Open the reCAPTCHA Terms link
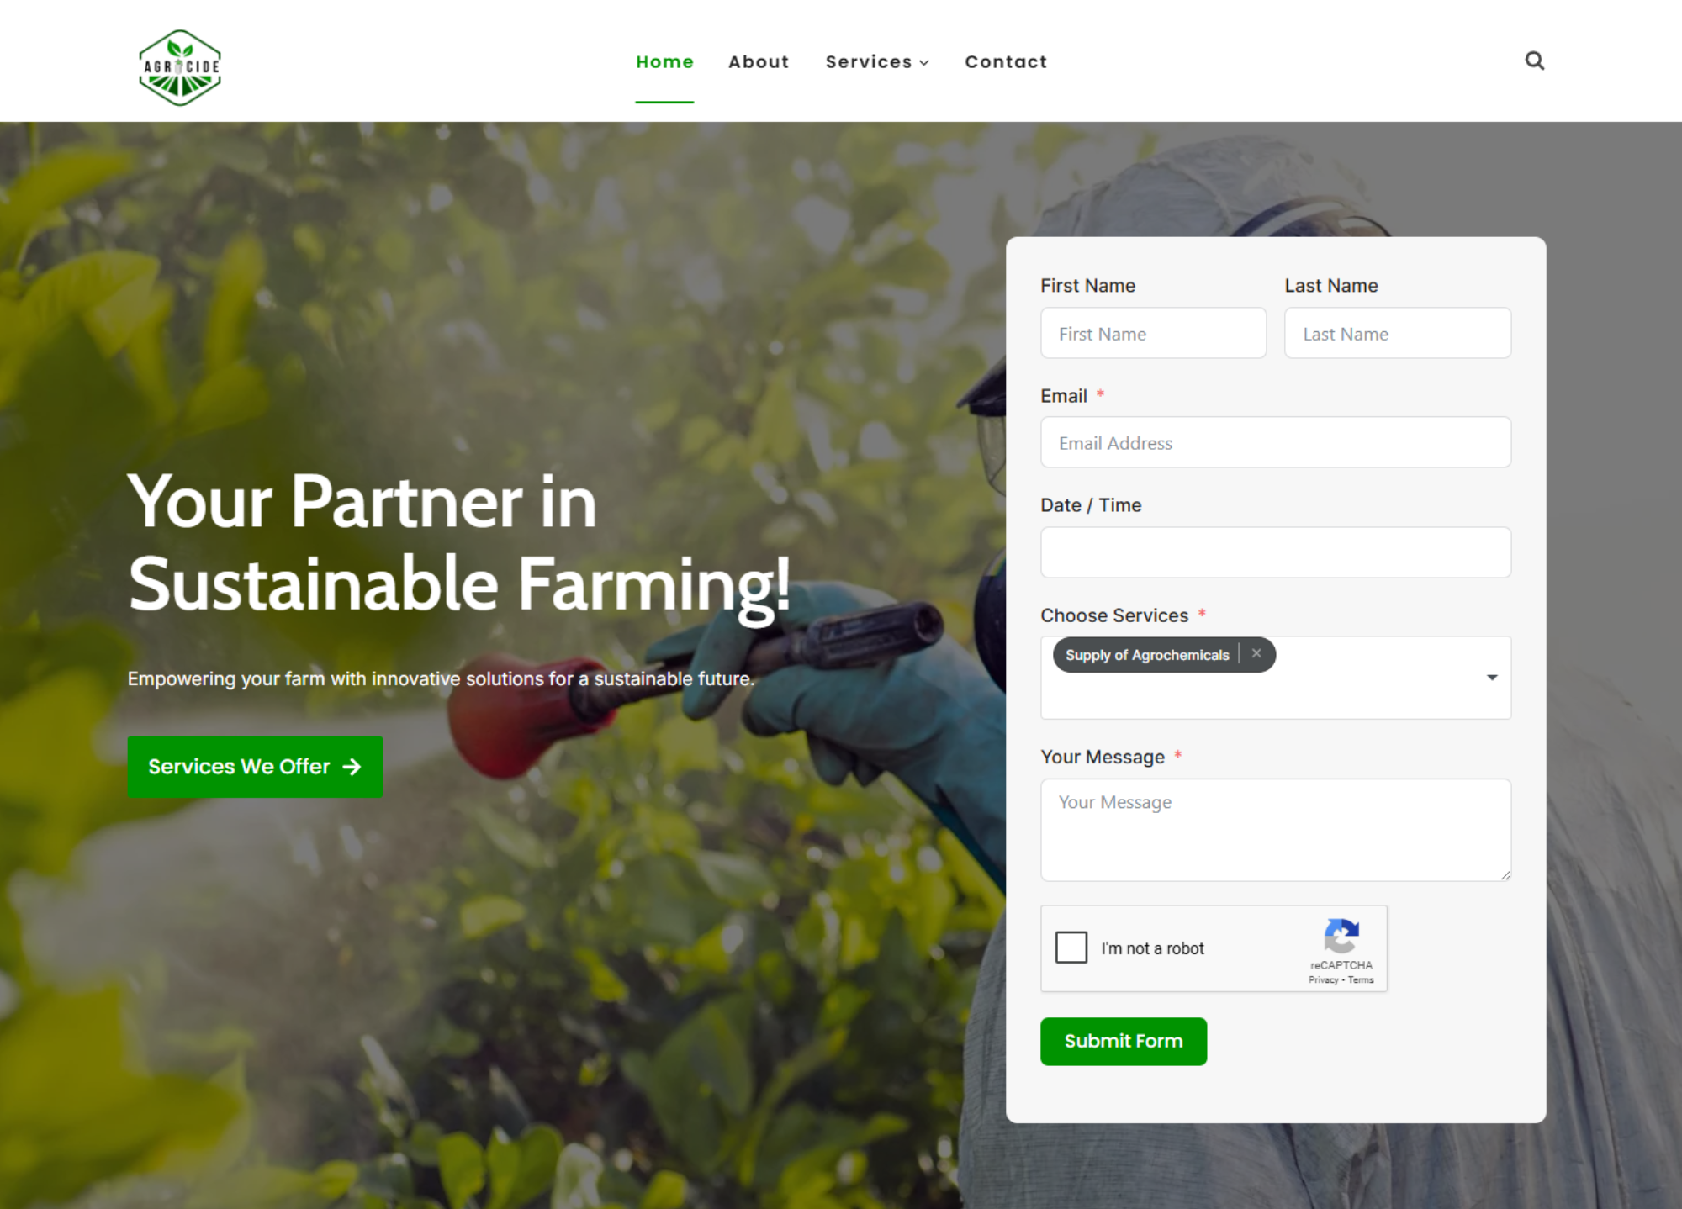This screenshot has width=1682, height=1209. pos(1361,979)
